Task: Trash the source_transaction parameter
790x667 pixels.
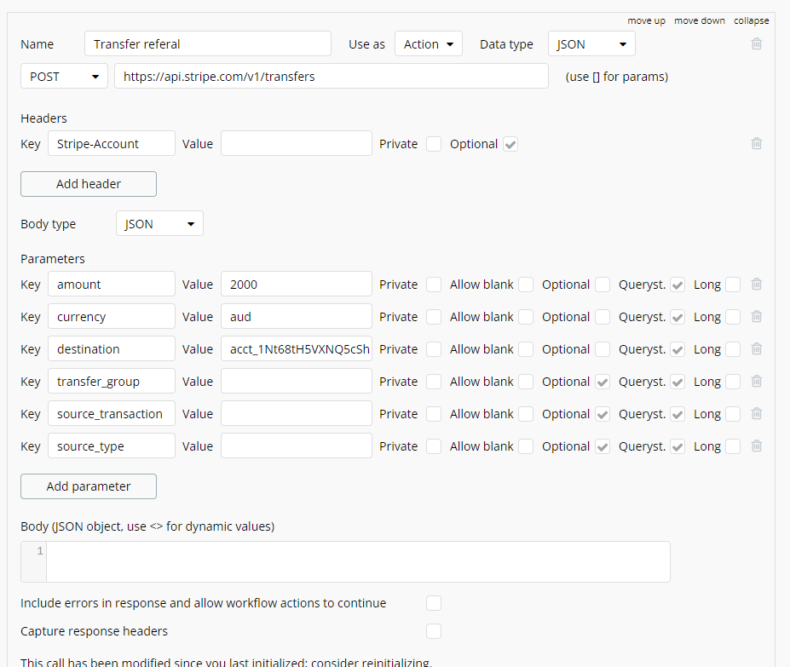Action: 756,414
